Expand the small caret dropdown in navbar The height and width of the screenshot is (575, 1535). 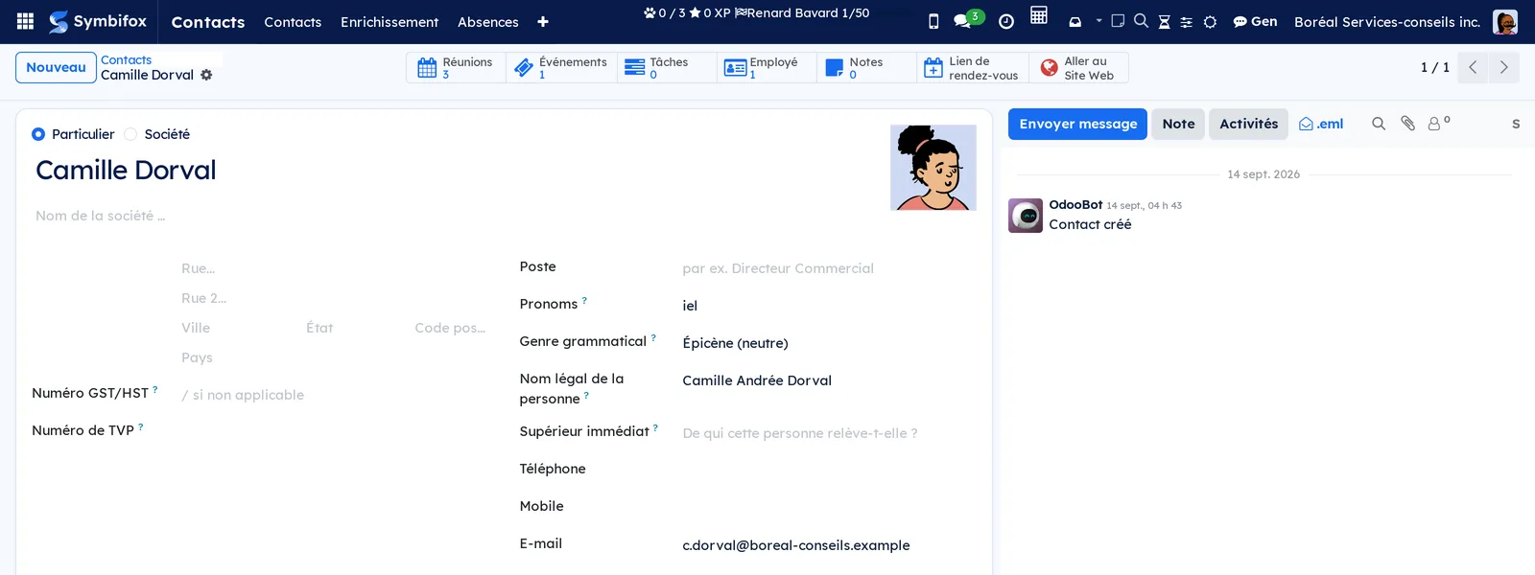pos(1099,20)
